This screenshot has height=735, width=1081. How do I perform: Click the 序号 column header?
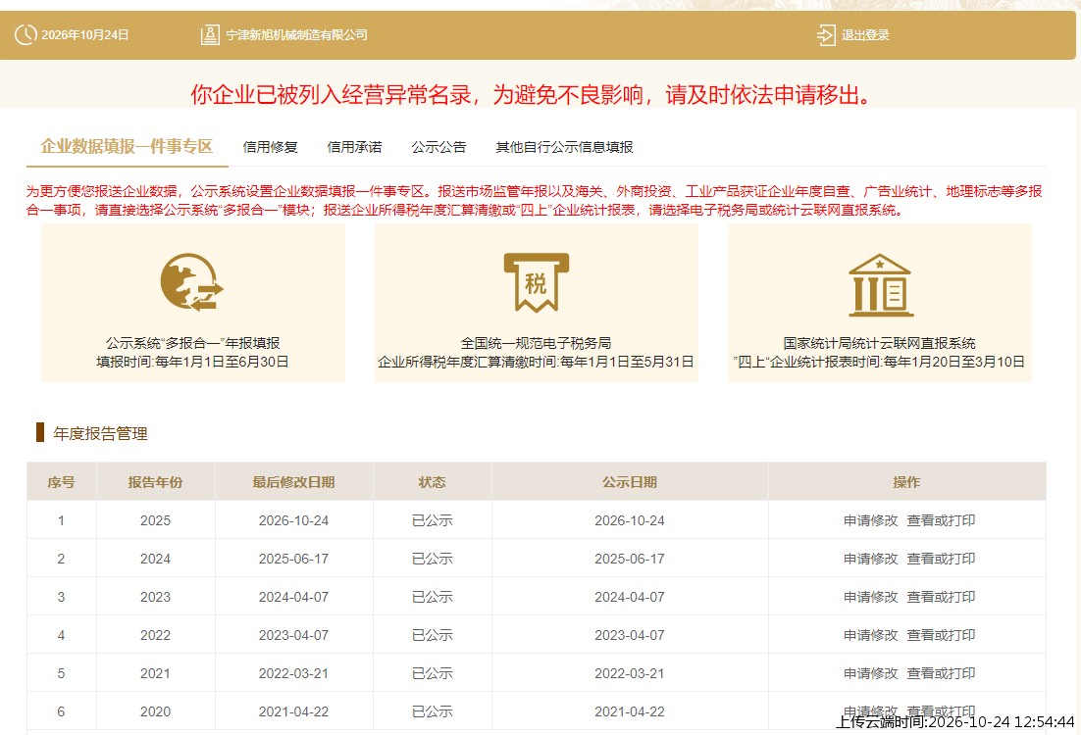click(61, 482)
